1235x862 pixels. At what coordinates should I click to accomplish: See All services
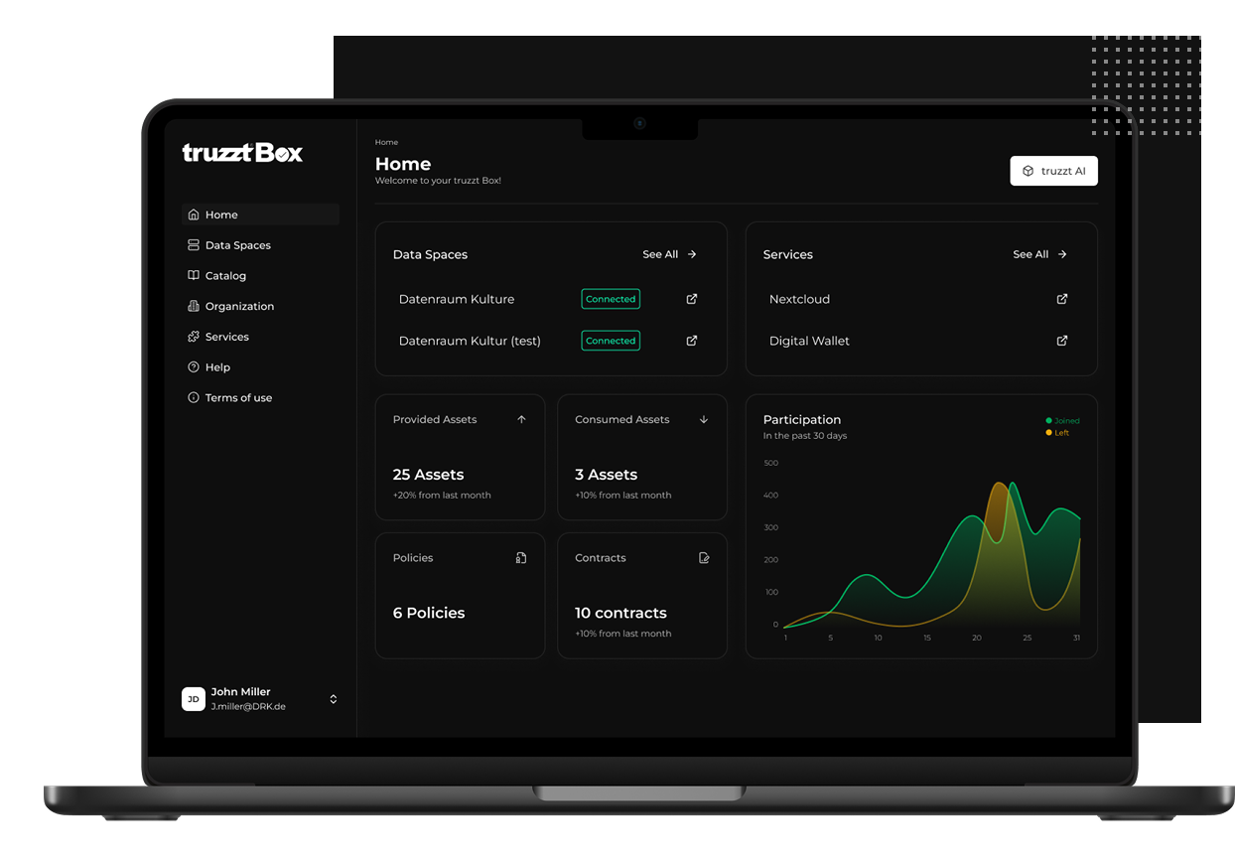(x=1039, y=255)
